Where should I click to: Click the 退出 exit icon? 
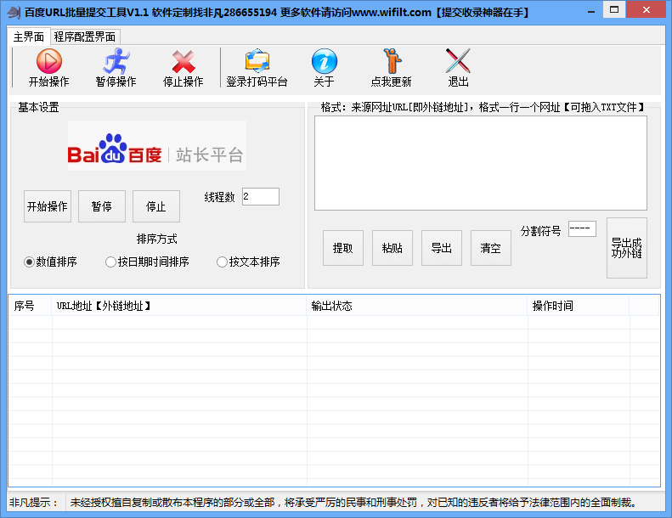(x=458, y=61)
